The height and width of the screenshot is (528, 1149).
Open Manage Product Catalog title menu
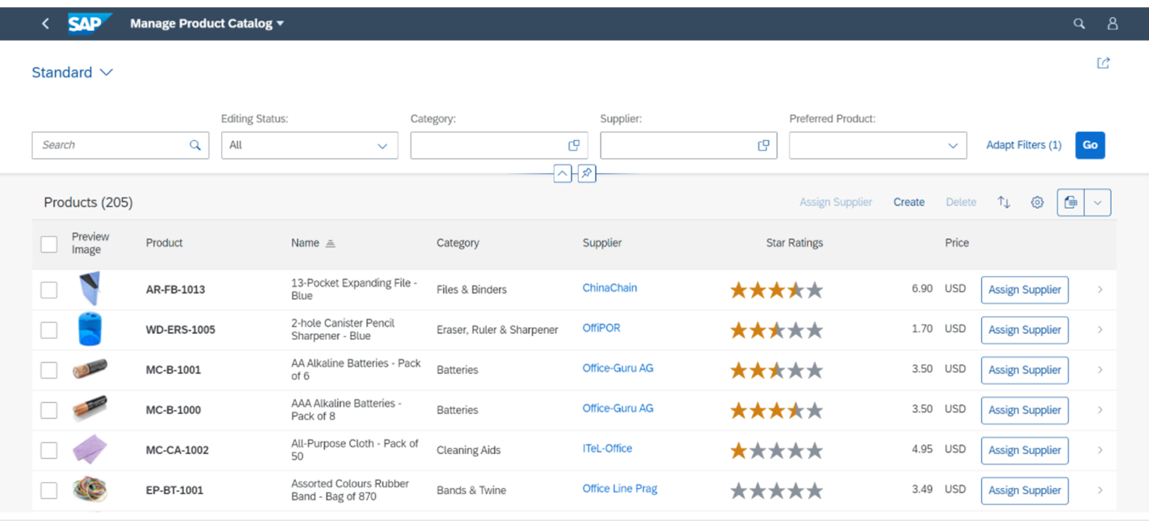[x=207, y=24]
